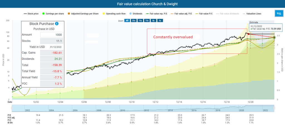285x125 pixels.
Task: Click the 12/12 x-axis date label
Action: pyautogui.click(x=156, y=102)
